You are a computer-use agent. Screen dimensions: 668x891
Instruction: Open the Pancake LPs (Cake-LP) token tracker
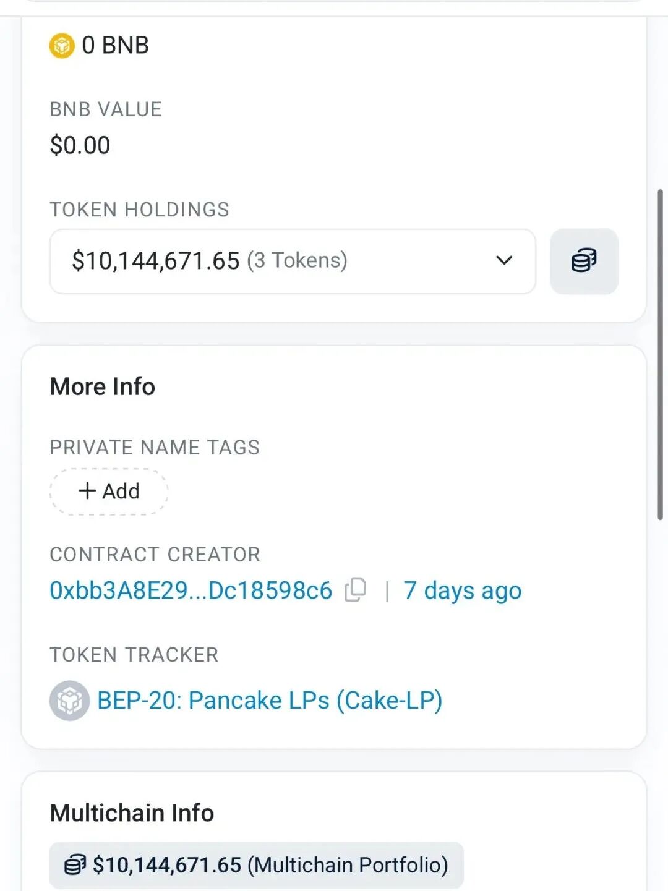[270, 701]
